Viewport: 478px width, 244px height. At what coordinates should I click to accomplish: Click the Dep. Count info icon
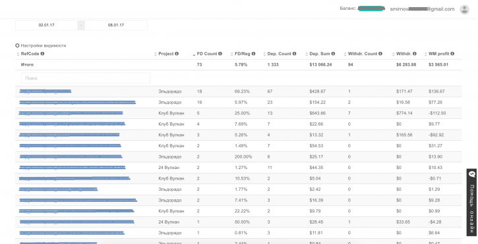pyautogui.click(x=294, y=53)
